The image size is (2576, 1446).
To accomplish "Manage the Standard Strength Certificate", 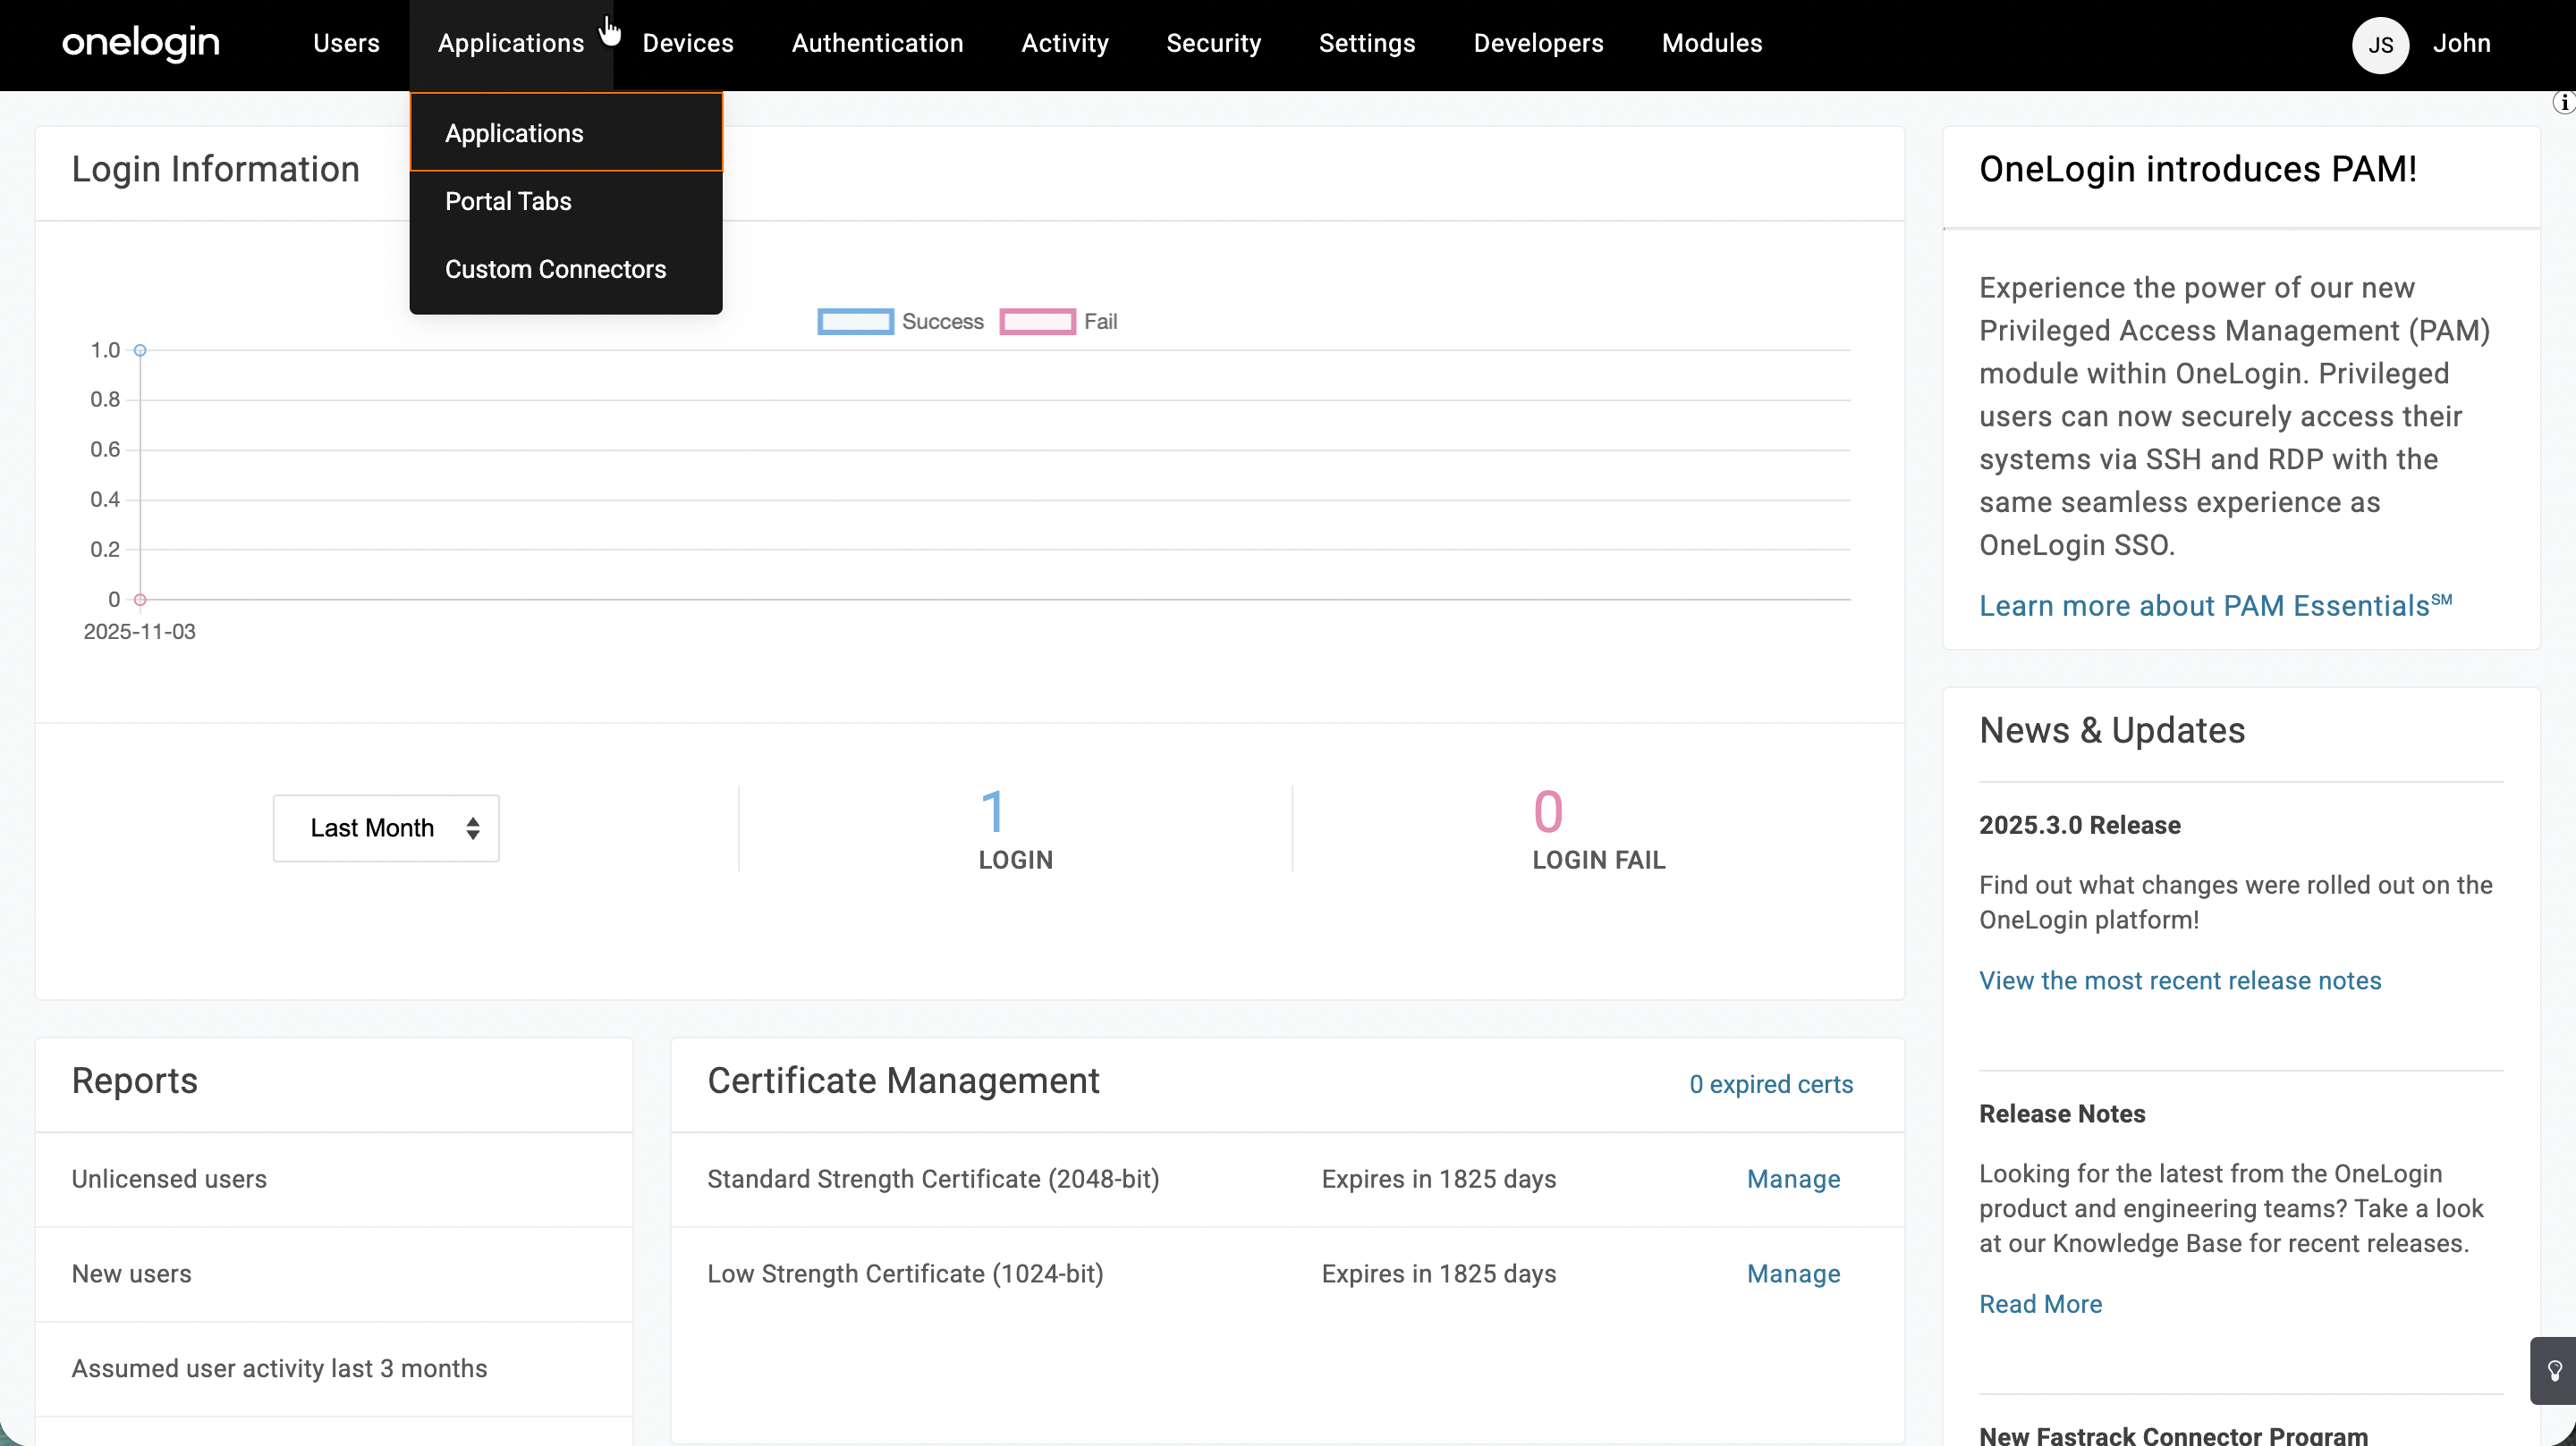I will point(1793,1179).
